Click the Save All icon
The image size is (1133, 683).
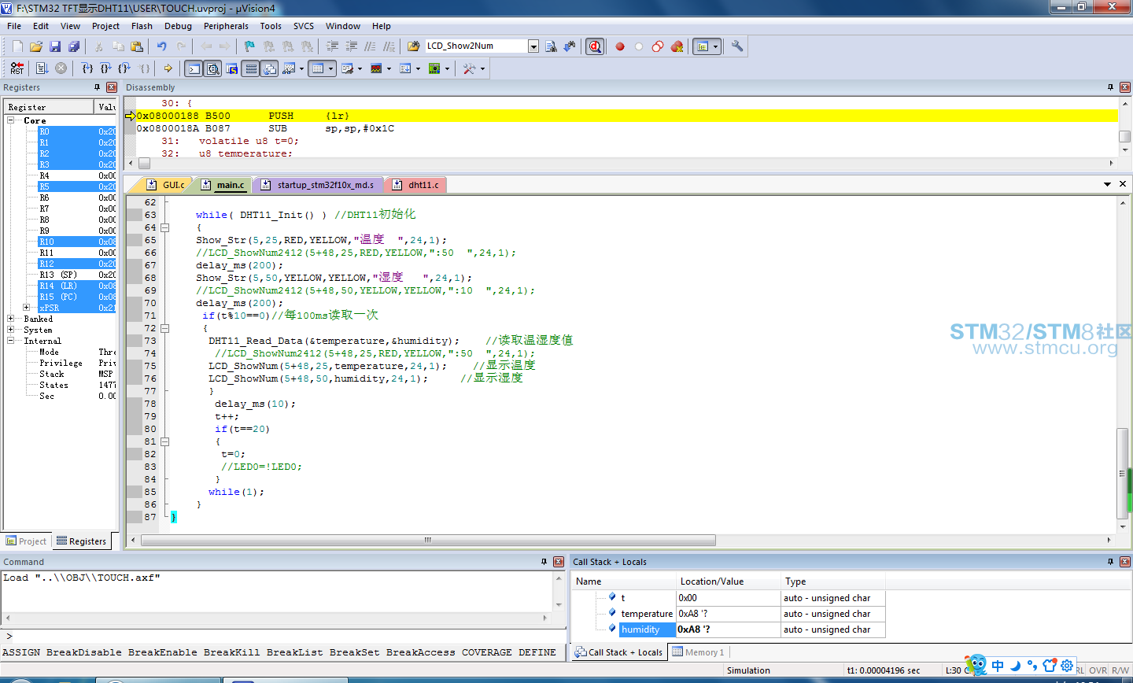74,46
